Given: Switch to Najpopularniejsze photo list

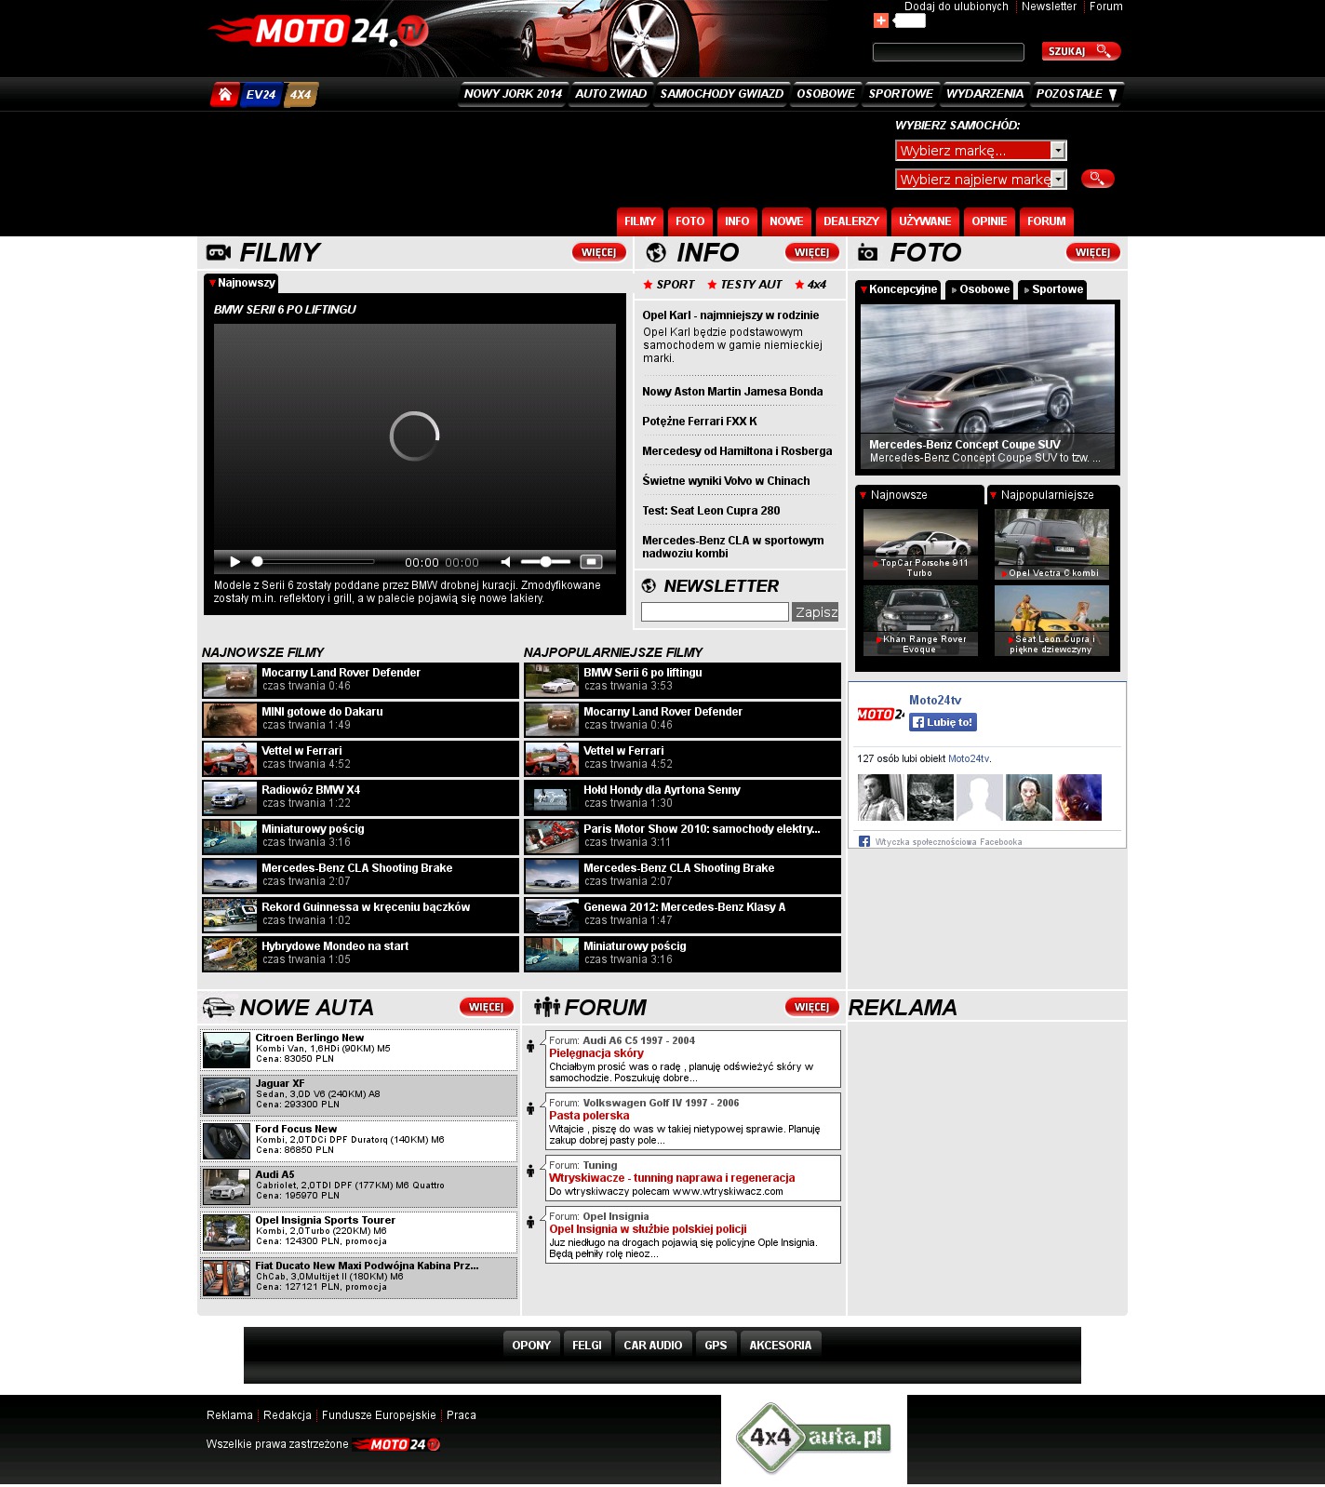Looking at the screenshot, I should (x=1047, y=495).
